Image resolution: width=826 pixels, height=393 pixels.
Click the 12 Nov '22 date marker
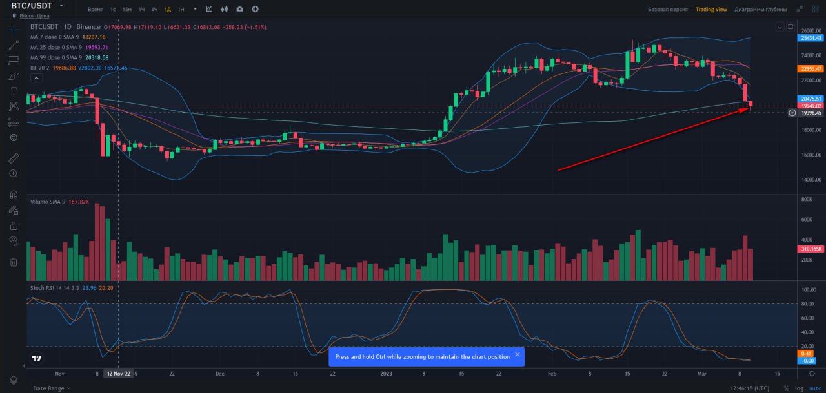[119, 373]
